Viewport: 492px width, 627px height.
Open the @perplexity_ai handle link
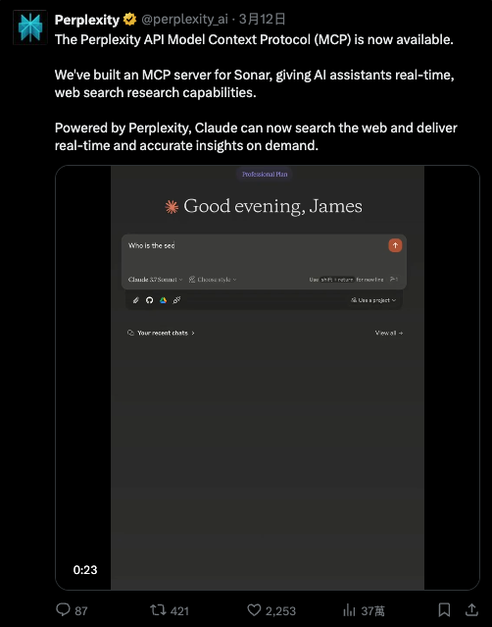point(184,19)
